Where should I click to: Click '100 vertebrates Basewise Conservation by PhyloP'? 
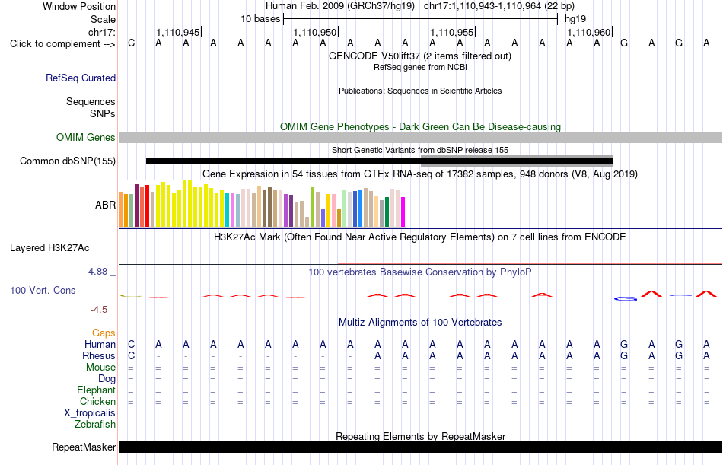(x=420, y=272)
